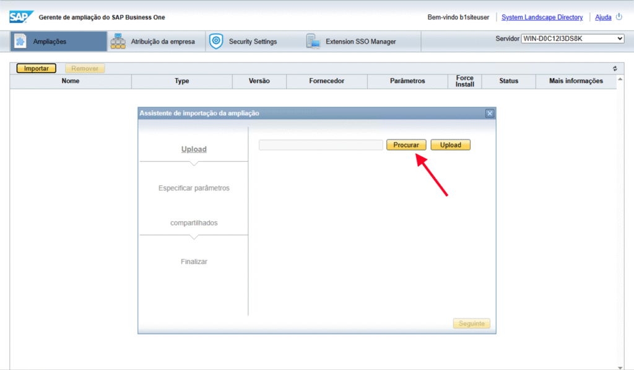Open the Ajuda help link
The height and width of the screenshot is (370, 634).
point(603,17)
